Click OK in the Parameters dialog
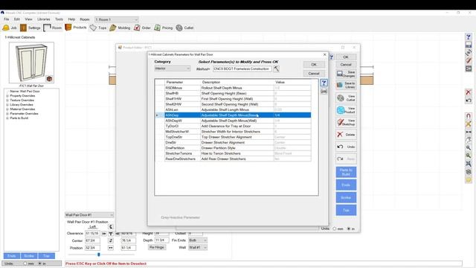476x268 pixels. [314, 65]
